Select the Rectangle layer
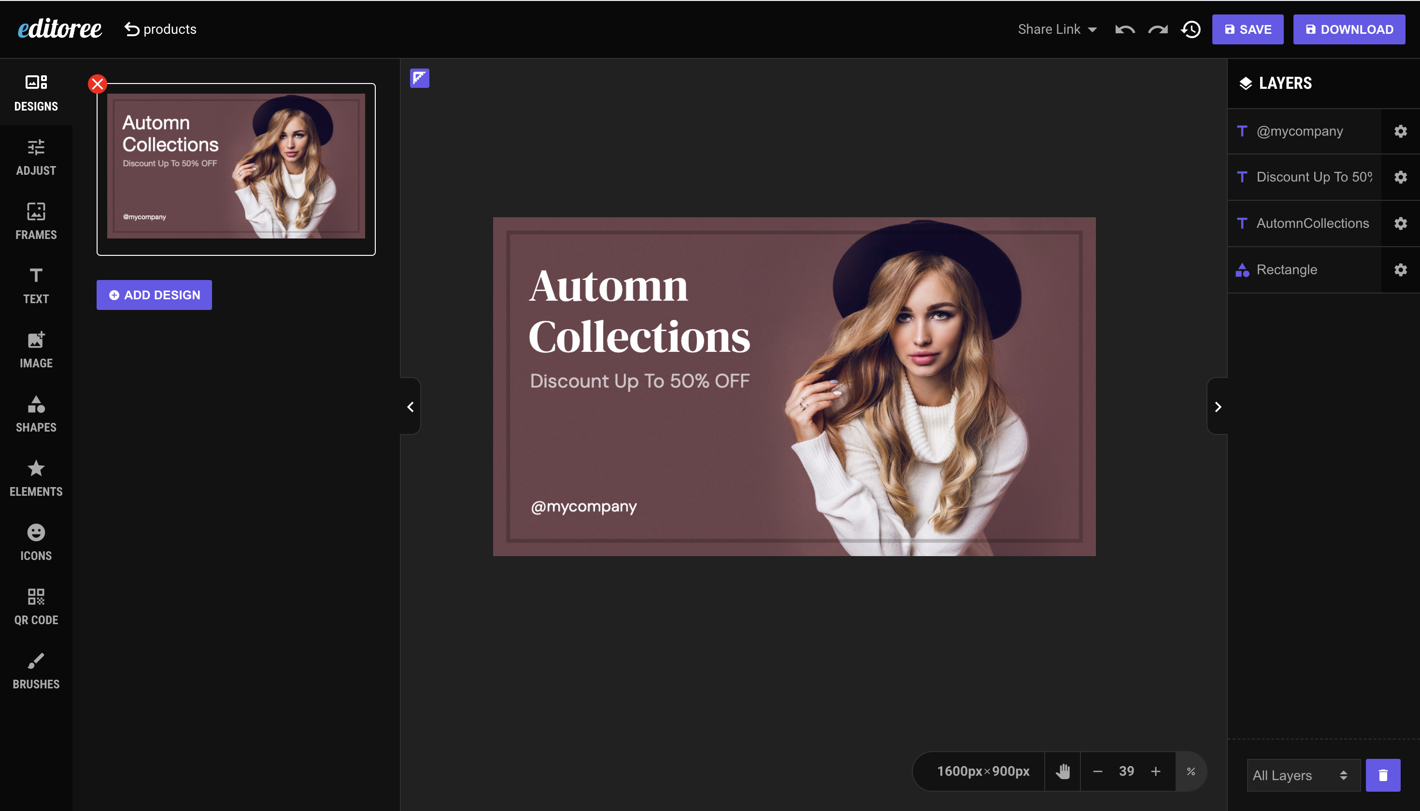This screenshot has height=811, width=1420. (1304, 269)
